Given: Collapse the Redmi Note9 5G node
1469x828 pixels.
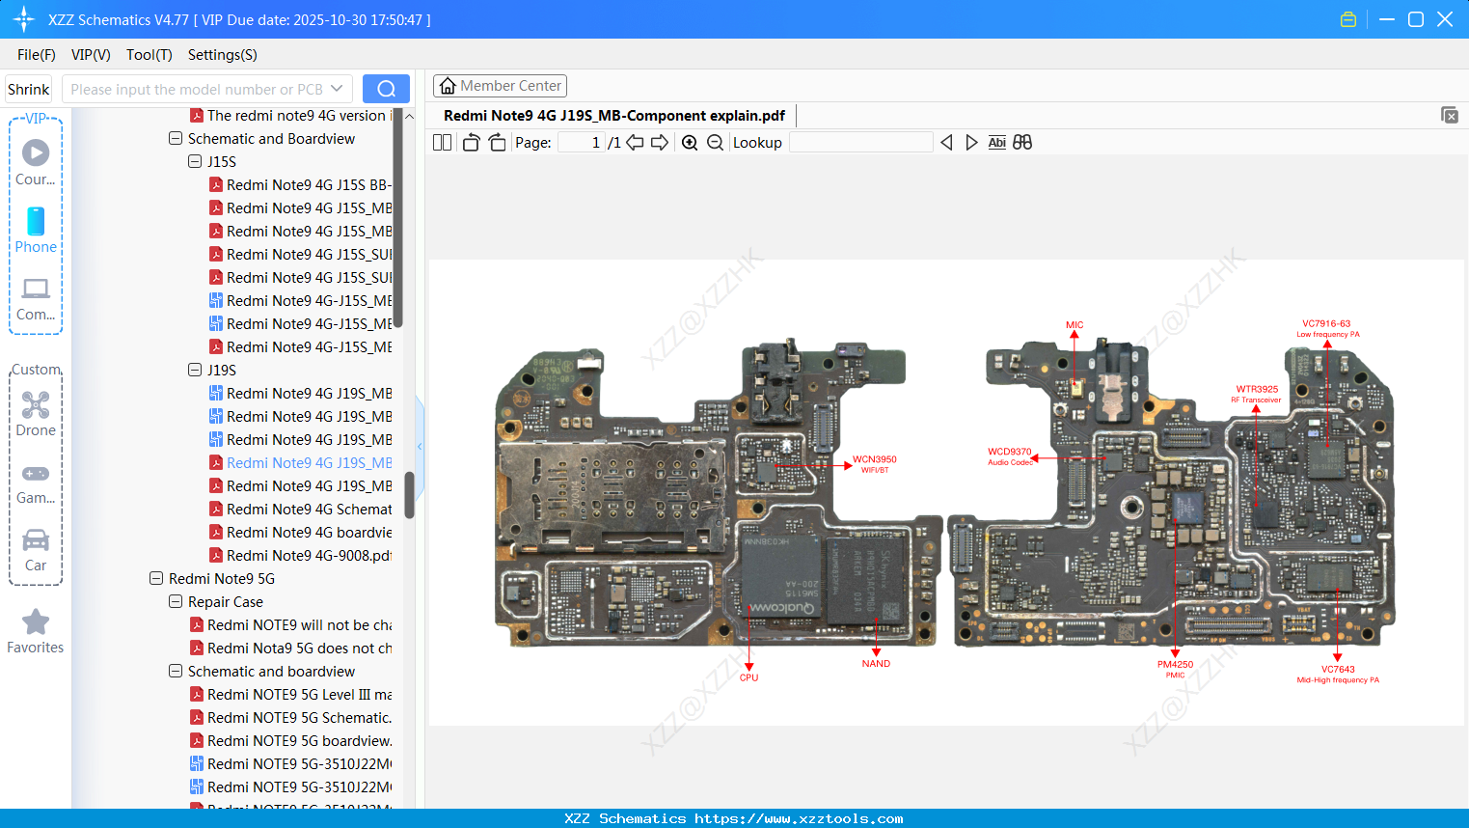Looking at the screenshot, I should pyautogui.click(x=156, y=578).
